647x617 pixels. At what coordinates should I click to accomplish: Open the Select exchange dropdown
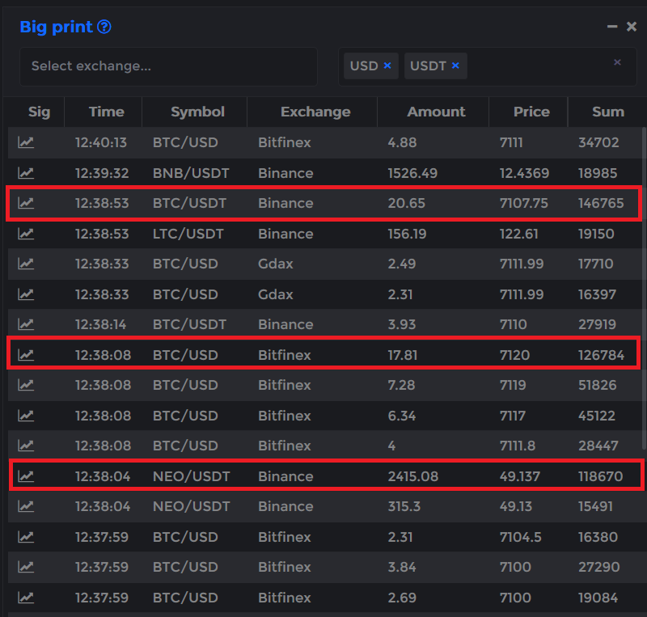pyautogui.click(x=168, y=66)
